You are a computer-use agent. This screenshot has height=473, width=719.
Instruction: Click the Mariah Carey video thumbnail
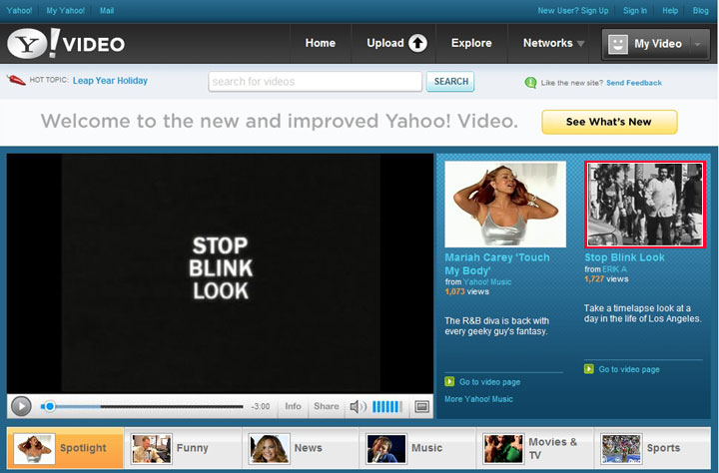coord(505,205)
